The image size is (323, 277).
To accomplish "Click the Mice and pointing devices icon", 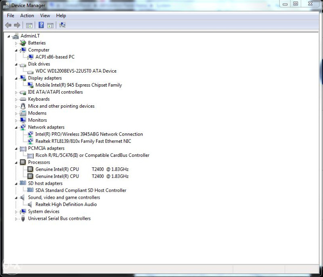I will pos(23,106).
